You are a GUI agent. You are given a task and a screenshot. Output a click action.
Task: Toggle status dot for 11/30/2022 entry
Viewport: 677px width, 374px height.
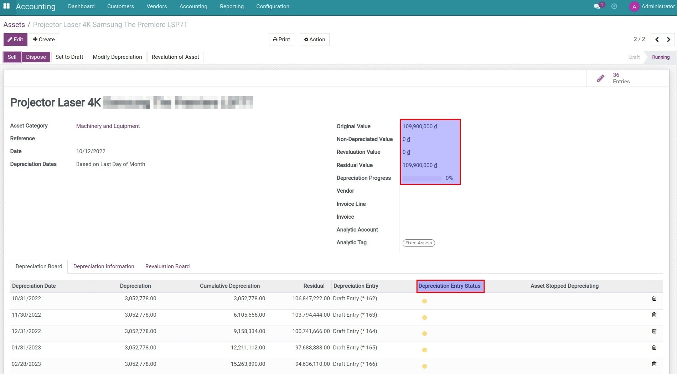point(424,318)
